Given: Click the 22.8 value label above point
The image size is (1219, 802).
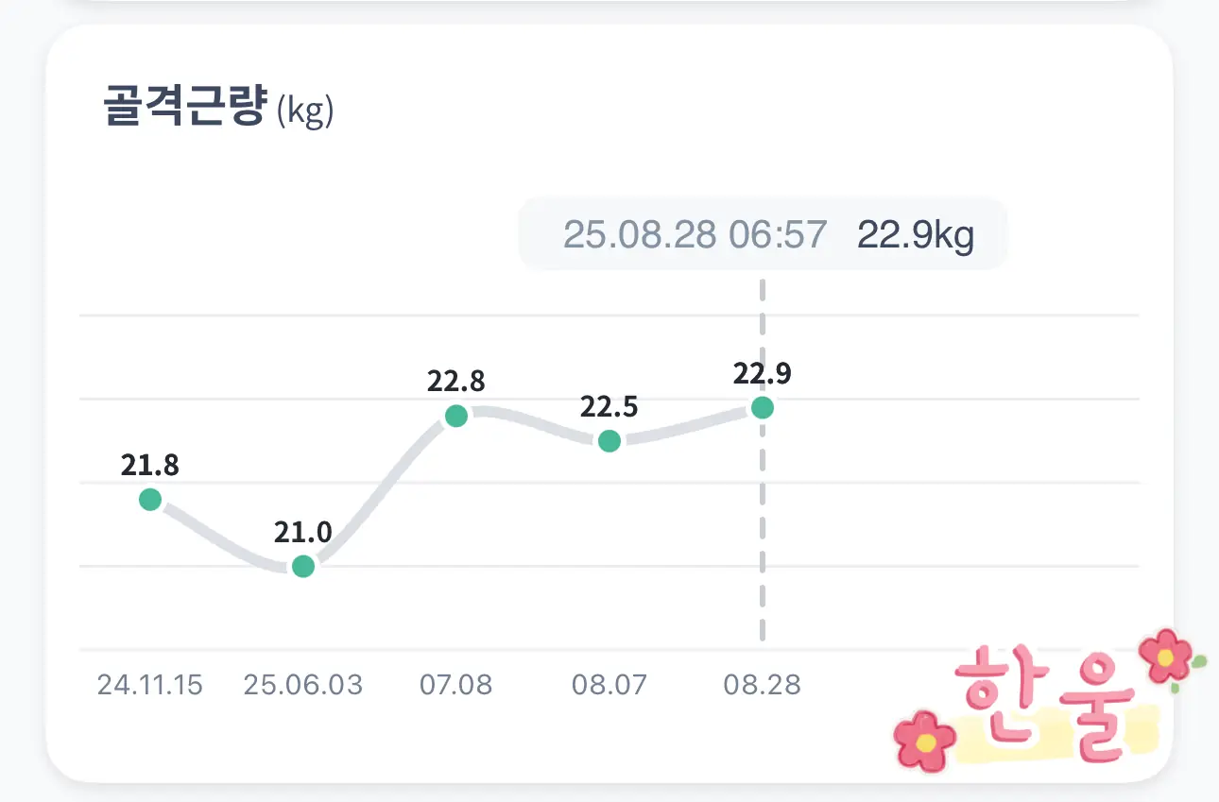Looking at the screenshot, I should tap(456, 382).
